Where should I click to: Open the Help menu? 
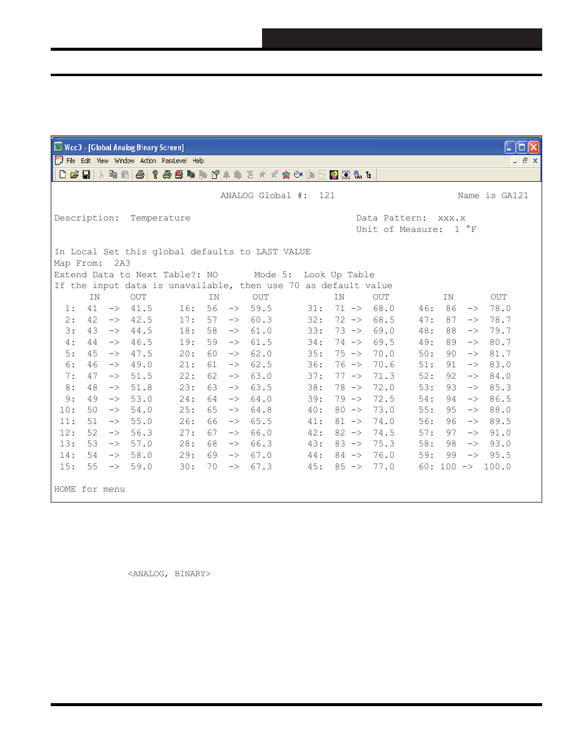coord(198,161)
